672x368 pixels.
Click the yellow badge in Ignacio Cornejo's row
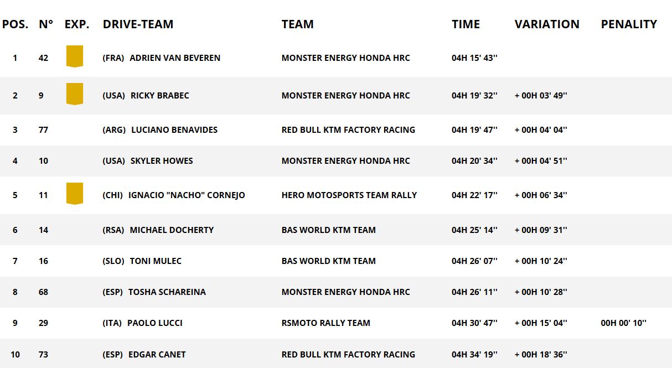click(x=74, y=194)
